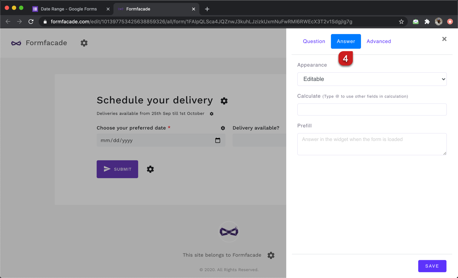The image size is (458, 278).
Task: Switch to the Question tab
Action: (314, 41)
